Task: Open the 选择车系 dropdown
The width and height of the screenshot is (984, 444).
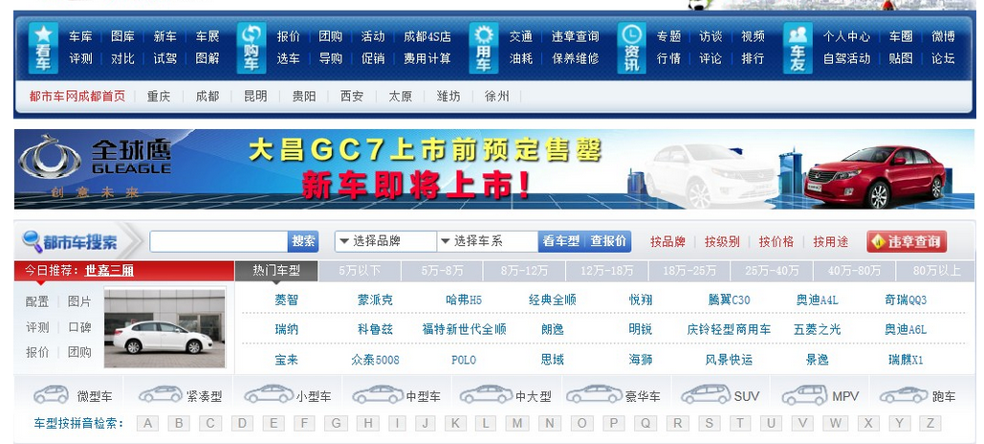Action: [x=488, y=241]
